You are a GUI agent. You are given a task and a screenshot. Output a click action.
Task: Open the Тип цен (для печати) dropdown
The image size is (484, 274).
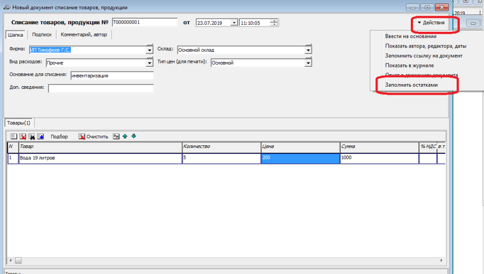(x=308, y=63)
